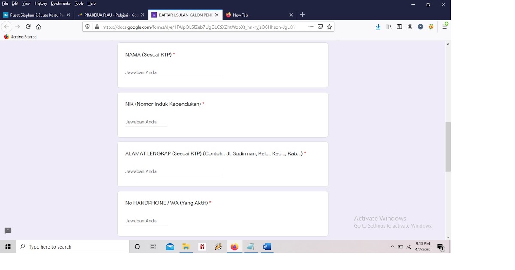Open the History menu

pos(41,3)
